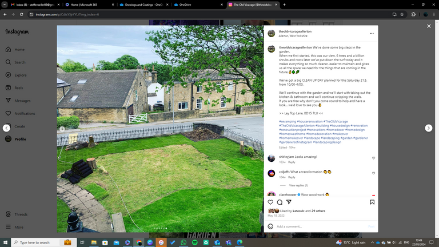Open katesulc's profile from the likes line
Image resolution: width=439 pixels, height=247 pixels.
tap(298, 211)
